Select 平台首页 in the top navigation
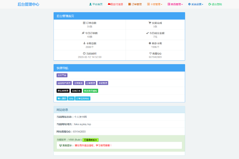239x159 pixels. coord(97,4)
